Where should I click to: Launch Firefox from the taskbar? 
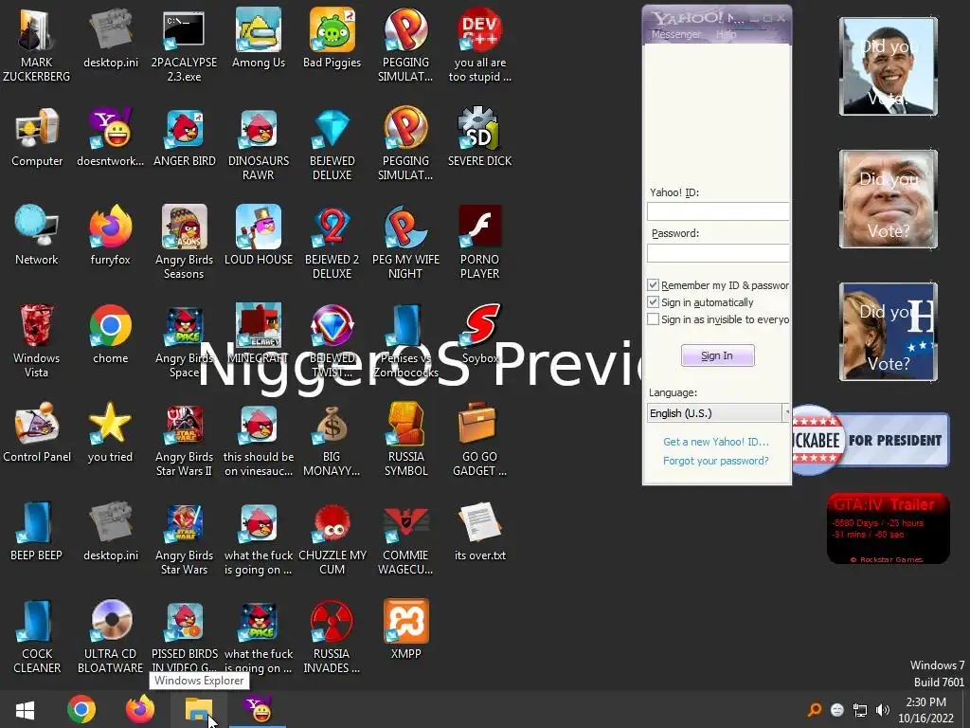click(140, 709)
